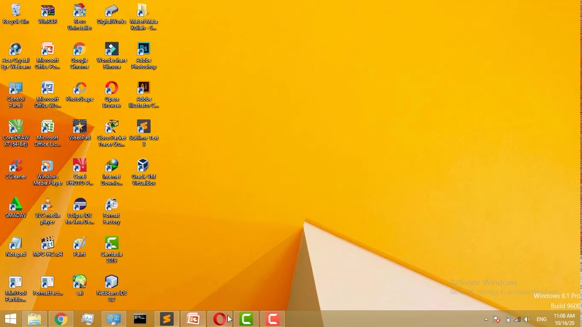Open the Action Center flag icon
This screenshot has height=327, width=582.
point(497,319)
